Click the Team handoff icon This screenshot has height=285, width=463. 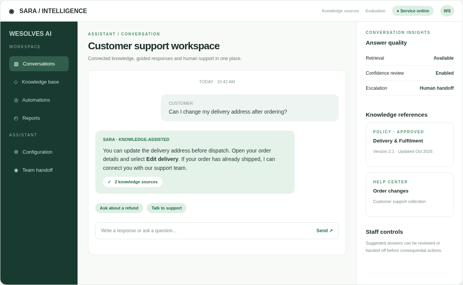click(16, 170)
